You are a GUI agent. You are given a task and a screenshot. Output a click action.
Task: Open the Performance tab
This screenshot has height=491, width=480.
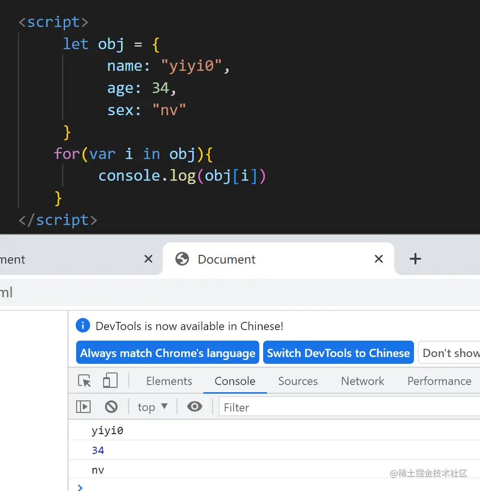point(440,381)
